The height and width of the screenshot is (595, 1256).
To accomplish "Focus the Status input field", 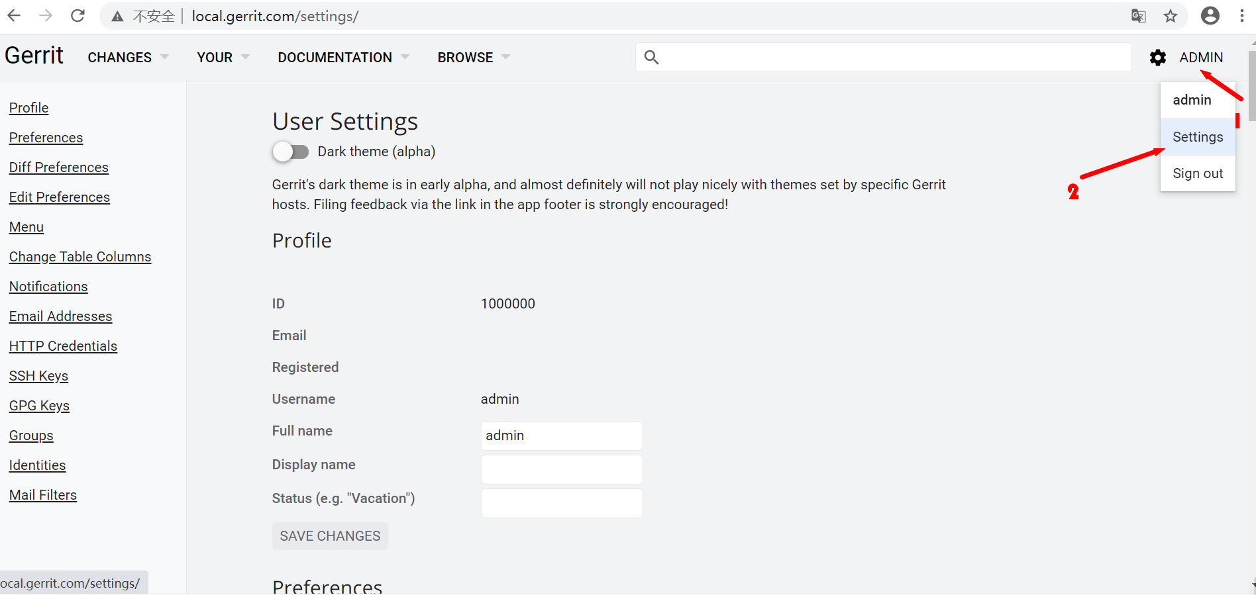I will (x=562, y=503).
